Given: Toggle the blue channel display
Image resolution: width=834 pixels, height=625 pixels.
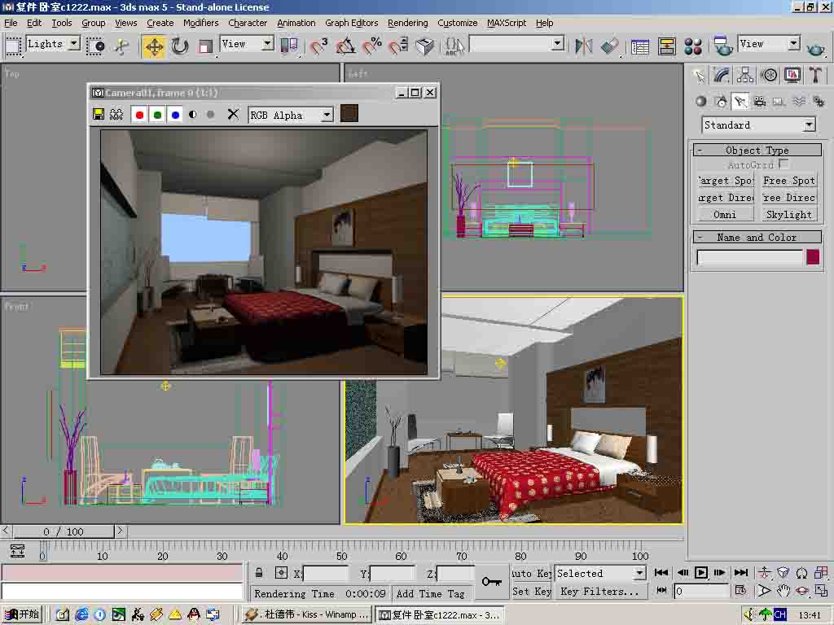Looking at the screenshot, I should tap(175, 115).
